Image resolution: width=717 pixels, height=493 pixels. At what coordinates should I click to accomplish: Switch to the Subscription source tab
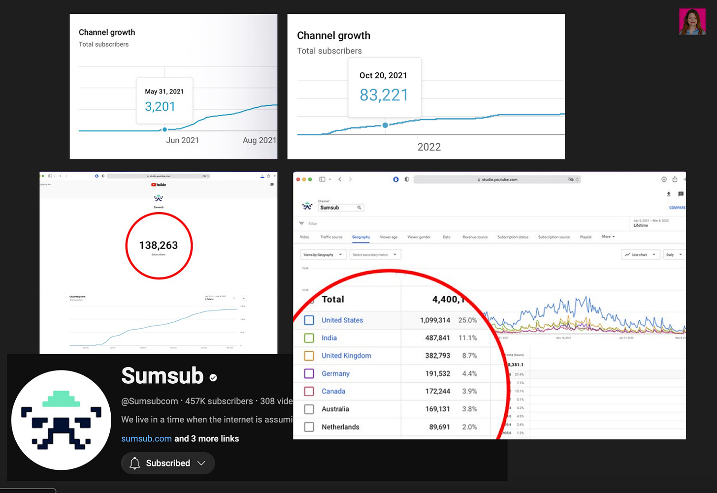[x=554, y=237]
